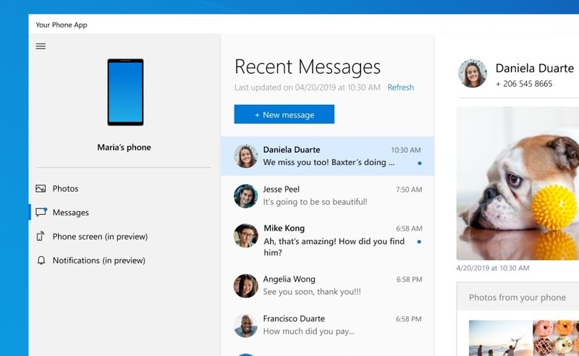This screenshot has width=579, height=356.
Task: Click preview 'Ah, that's amazing! How did you find him?'
Action: (x=334, y=247)
